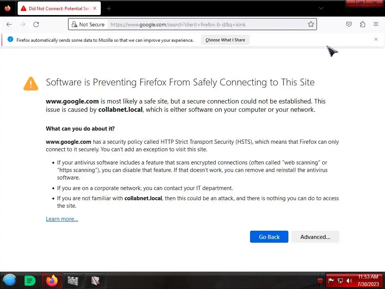Screen dimensions: 385x289
Task: Click the URL address field
Action: click(208, 24)
